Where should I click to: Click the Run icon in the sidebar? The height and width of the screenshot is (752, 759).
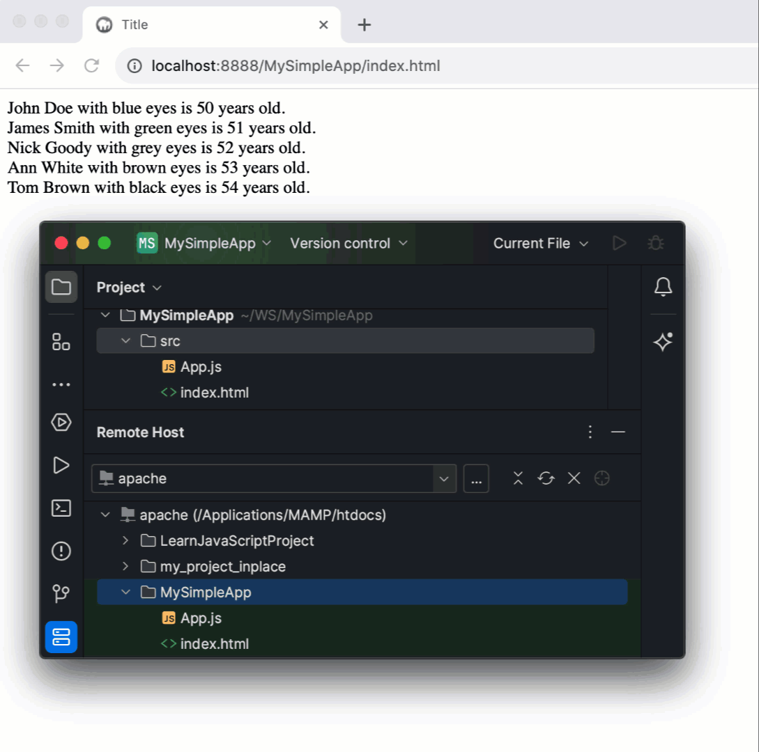(61, 465)
